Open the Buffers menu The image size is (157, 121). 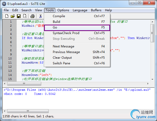coord(96,10)
